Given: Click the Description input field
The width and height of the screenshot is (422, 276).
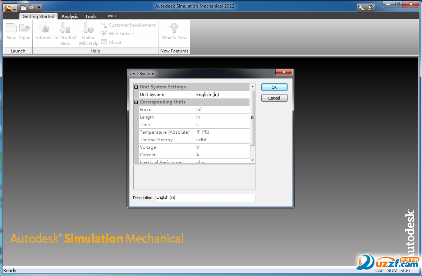Looking at the screenshot, I should [x=205, y=198].
